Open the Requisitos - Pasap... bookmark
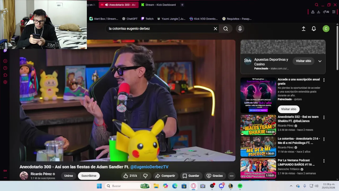This screenshot has height=191, width=339. click(237, 19)
